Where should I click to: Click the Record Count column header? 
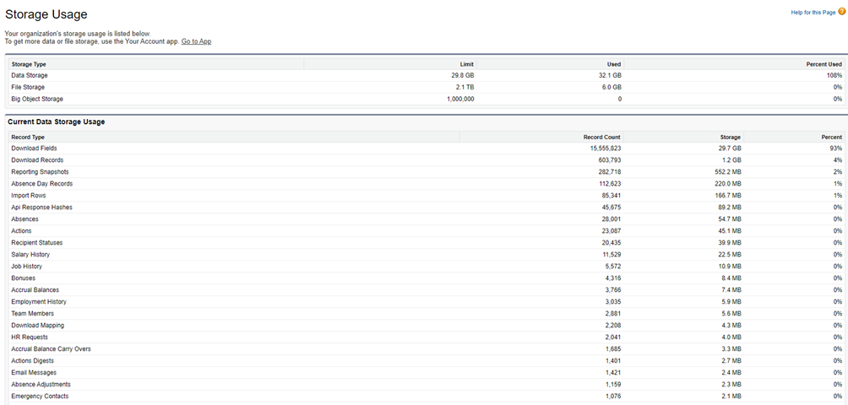coord(601,137)
